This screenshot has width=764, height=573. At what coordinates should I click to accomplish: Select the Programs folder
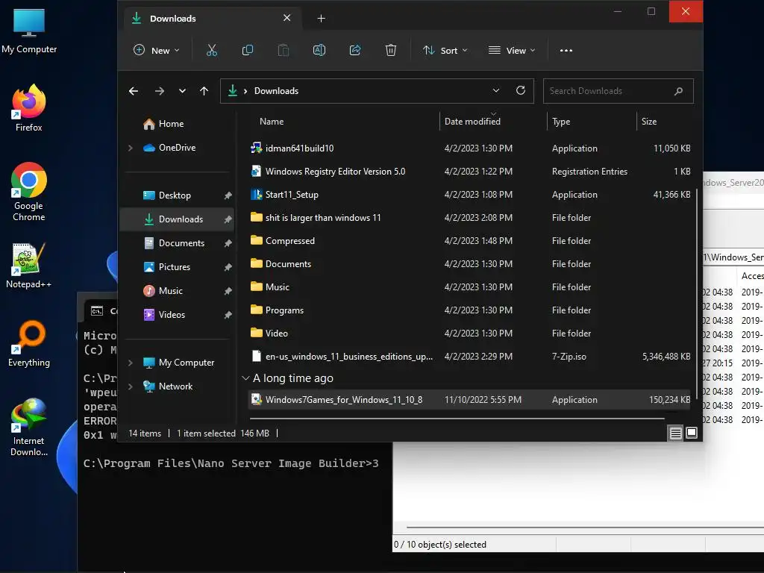pyautogui.click(x=470, y=310)
